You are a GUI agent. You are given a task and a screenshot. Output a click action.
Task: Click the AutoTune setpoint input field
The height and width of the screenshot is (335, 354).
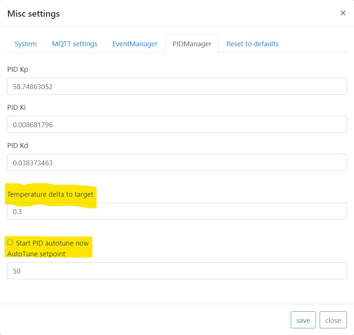pos(177,271)
